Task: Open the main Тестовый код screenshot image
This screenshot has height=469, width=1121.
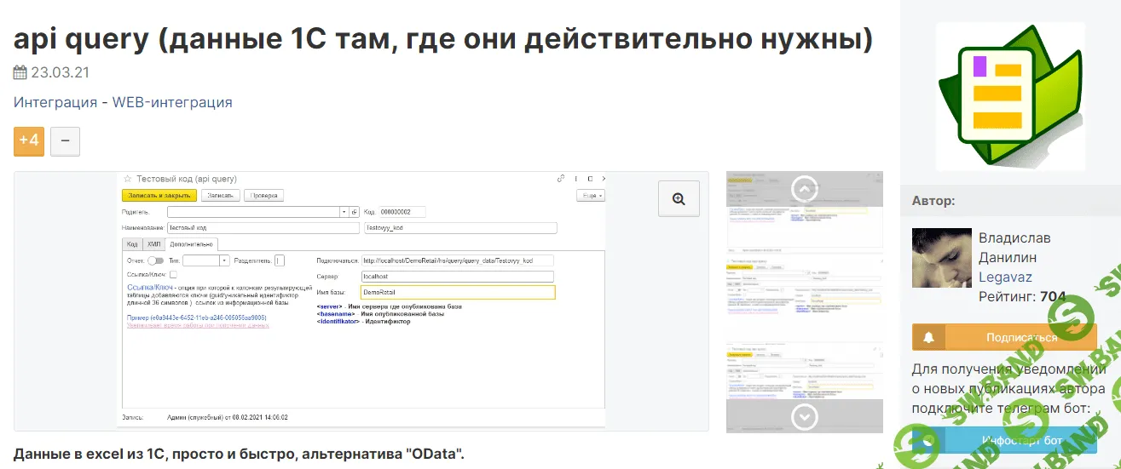Action: click(x=361, y=300)
